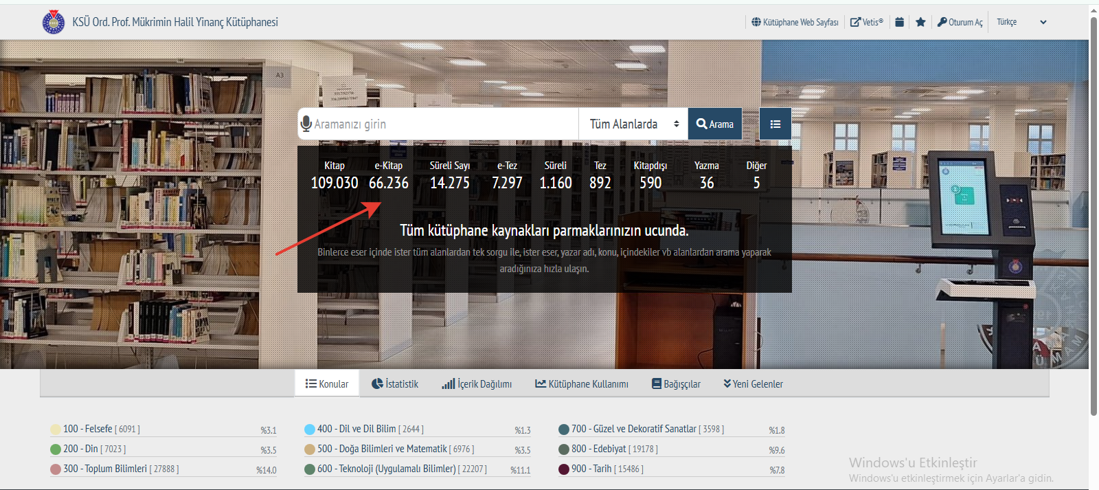The width and height of the screenshot is (1099, 490).
Task: Switch to the İstatistik tab
Action: tap(395, 384)
